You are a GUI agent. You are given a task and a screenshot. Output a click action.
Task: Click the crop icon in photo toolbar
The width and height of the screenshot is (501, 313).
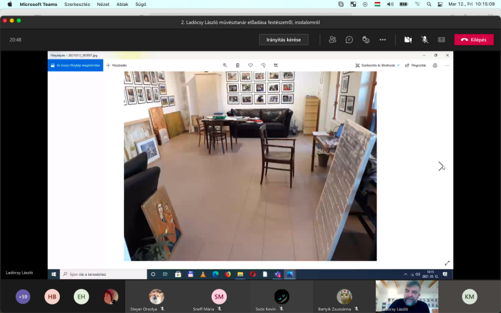[x=276, y=65]
